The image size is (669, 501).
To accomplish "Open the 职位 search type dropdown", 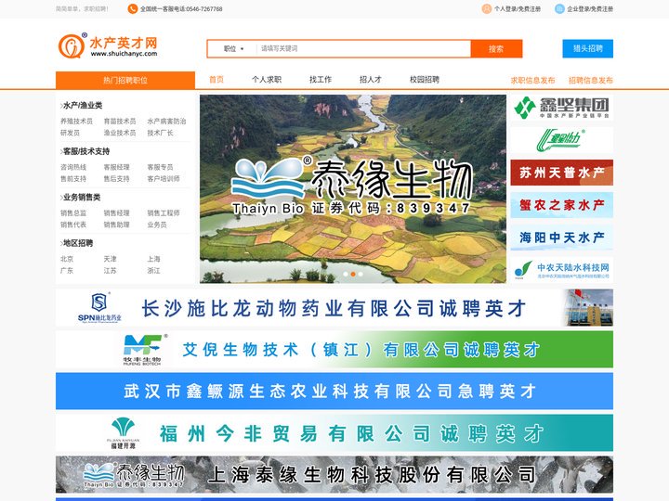I will pos(233,49).
